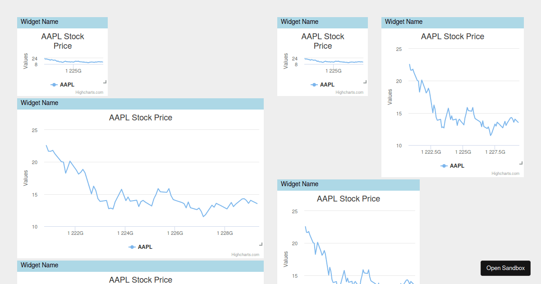Image resolution: width=541 pixels, height=284 pixels.
Task: Click AAPL Stock Price title in large left chart
Action: pos(141,118)
